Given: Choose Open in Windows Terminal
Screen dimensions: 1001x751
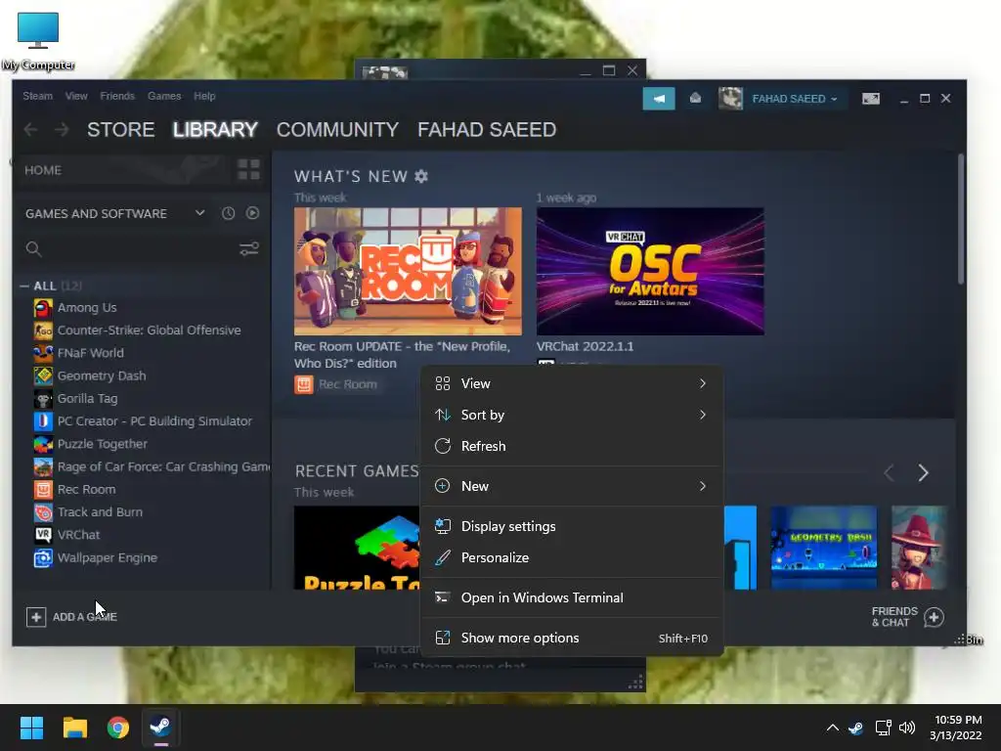Looking at the screenshot, I should [572, 597].
